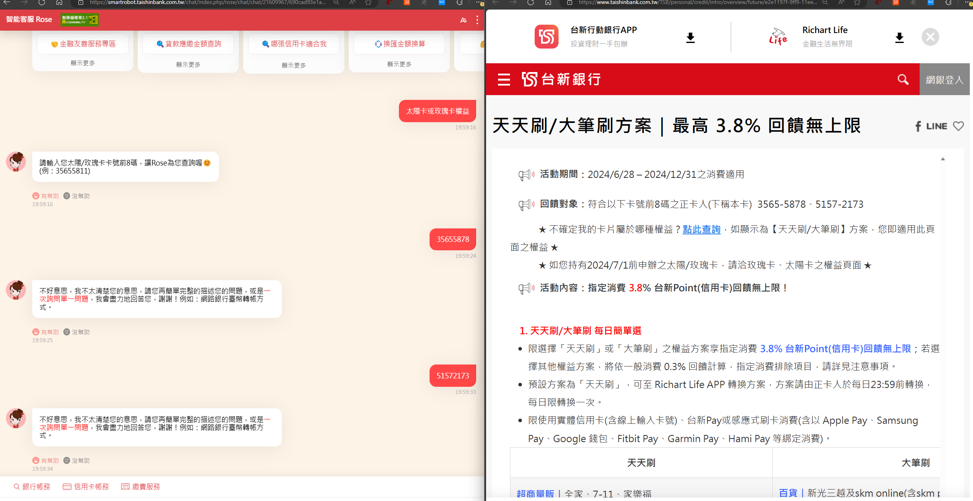Screen dimensions: 973x501
Task: Click Rose avatar beside card number prompt
Action: click(x=16, y=161)
